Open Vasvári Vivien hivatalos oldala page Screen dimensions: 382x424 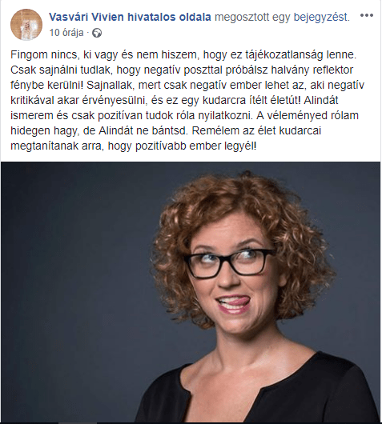[x=130, y=17]
